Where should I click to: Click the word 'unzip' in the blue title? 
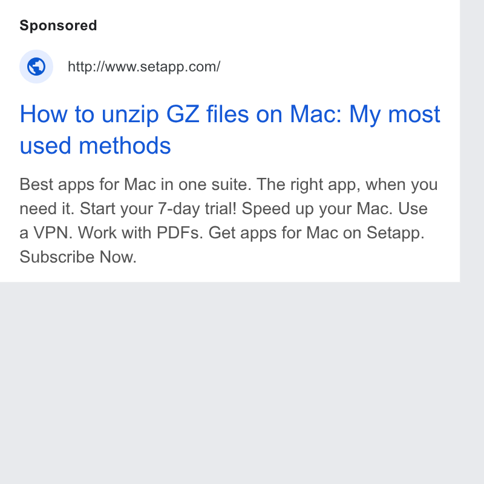(x=130, y=114)
